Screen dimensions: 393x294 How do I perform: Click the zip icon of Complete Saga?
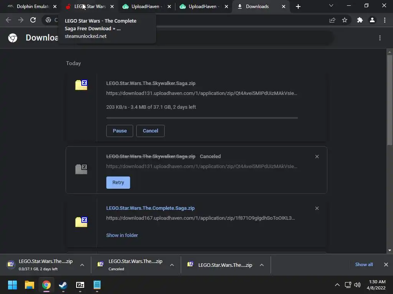coord(81,222)
